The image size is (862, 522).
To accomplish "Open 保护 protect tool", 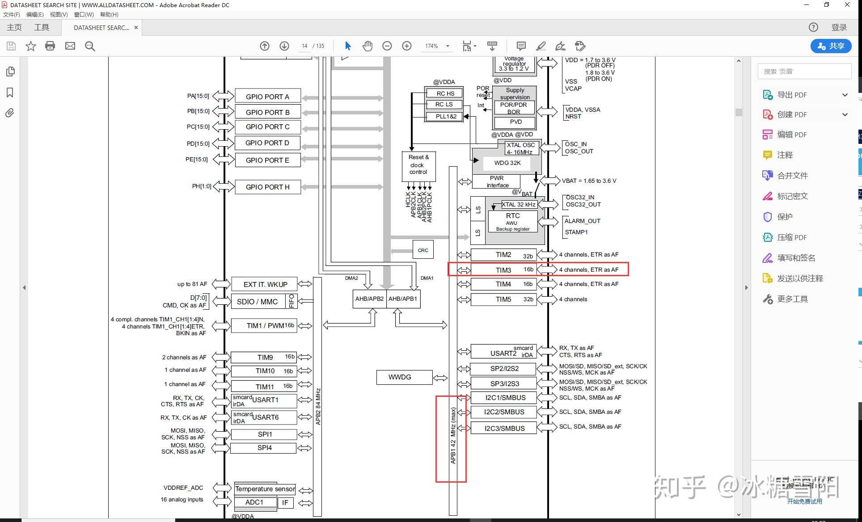I will point(785,217).
